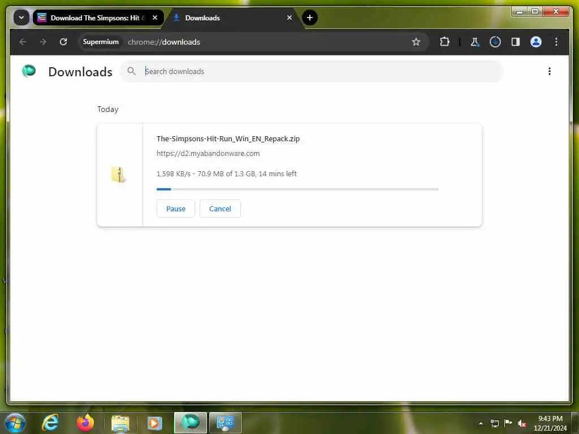Open the Action Center flag icon
The width and height of the screenshot is (579, 434).
pos(508,423)
